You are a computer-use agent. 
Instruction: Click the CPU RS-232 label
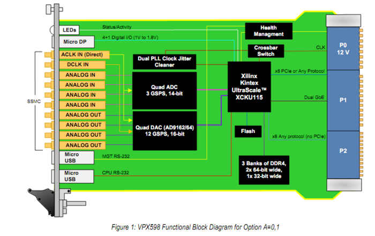[115, 173]
